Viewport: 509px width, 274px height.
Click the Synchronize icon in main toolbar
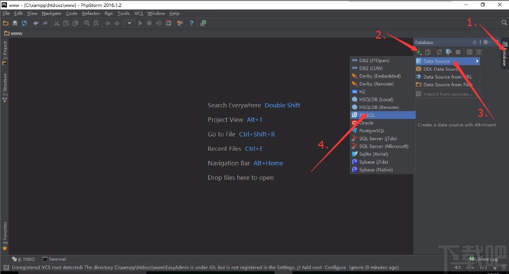(x=24, y=23)
